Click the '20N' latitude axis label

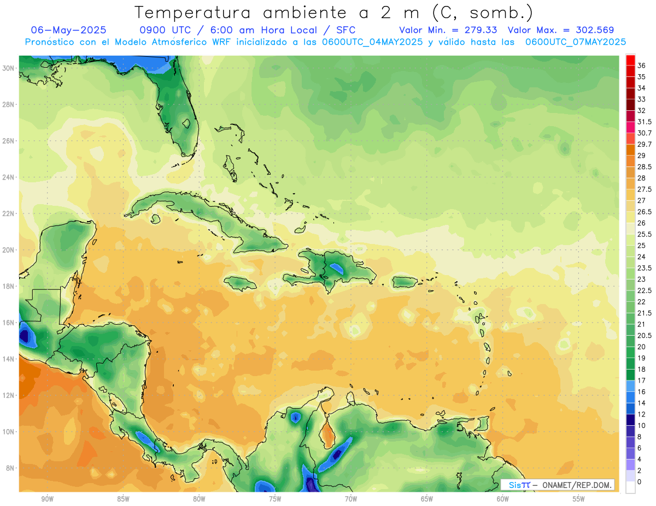(x=9, y=250)
